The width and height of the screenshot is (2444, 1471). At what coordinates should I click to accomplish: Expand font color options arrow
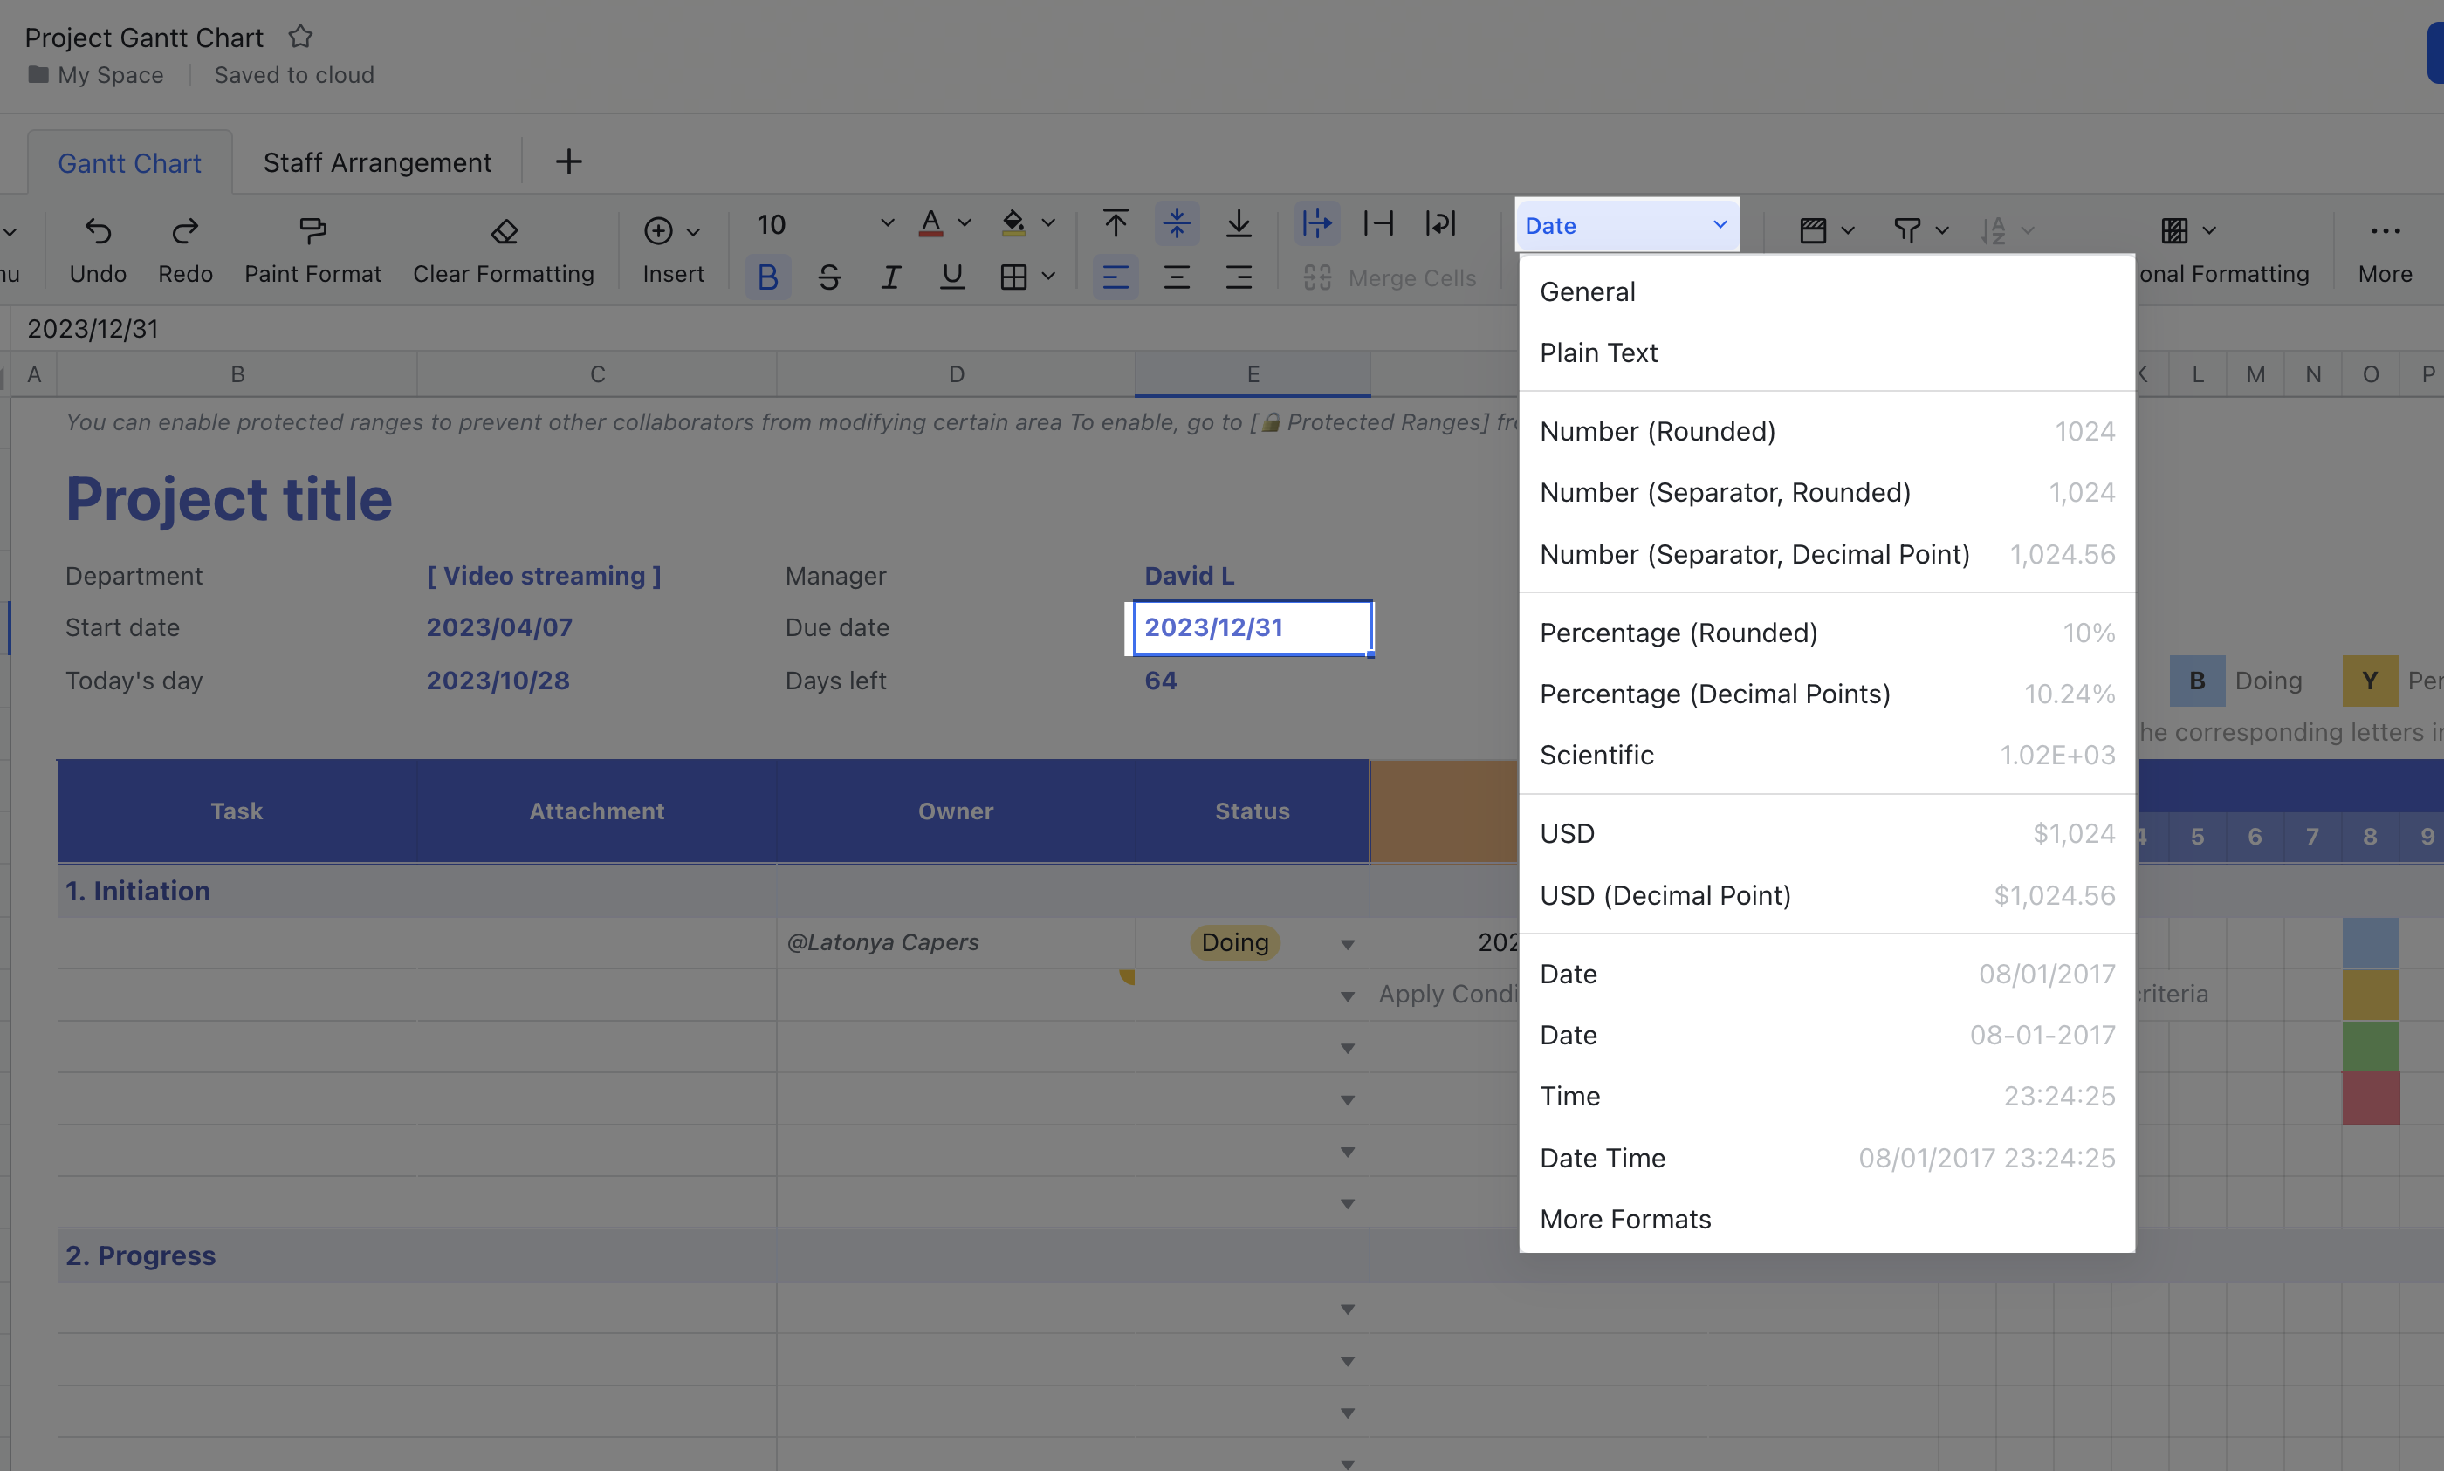tap(964, 224)
